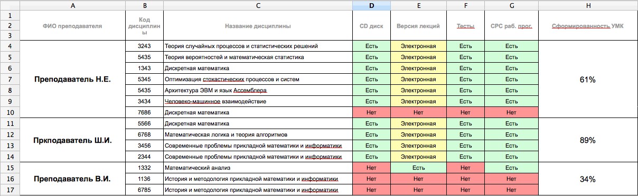Click row 10 header number

[10, 112]
